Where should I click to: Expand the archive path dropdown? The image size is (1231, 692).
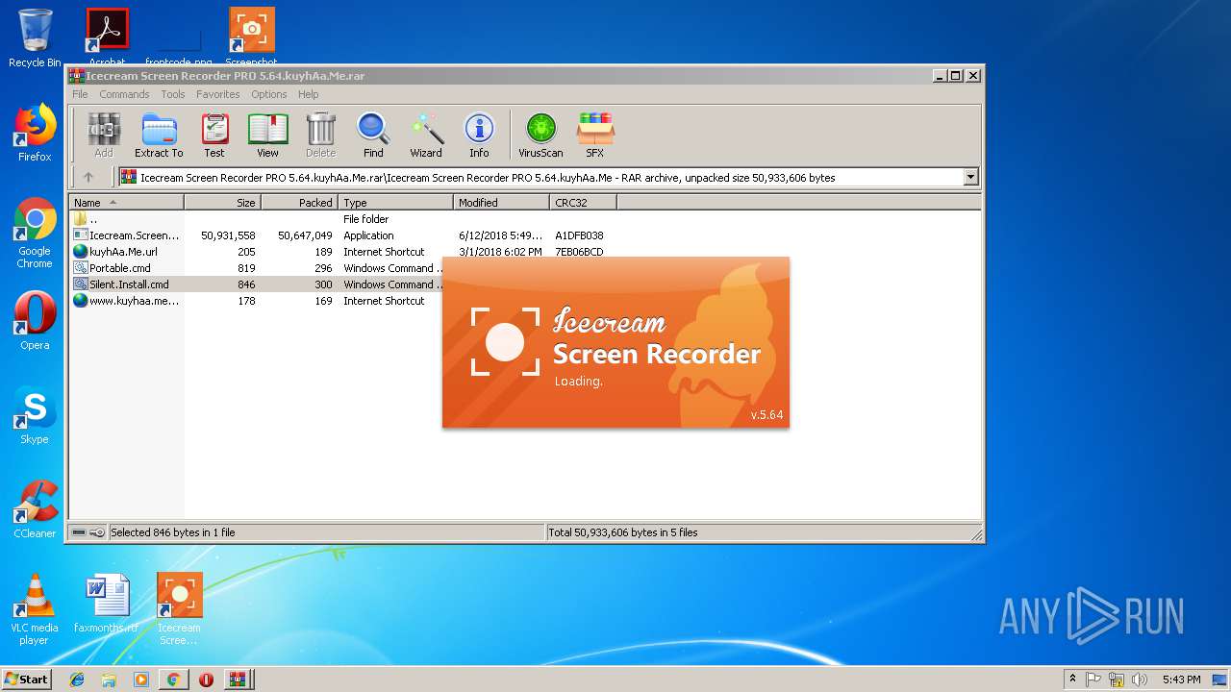point(970,177)
